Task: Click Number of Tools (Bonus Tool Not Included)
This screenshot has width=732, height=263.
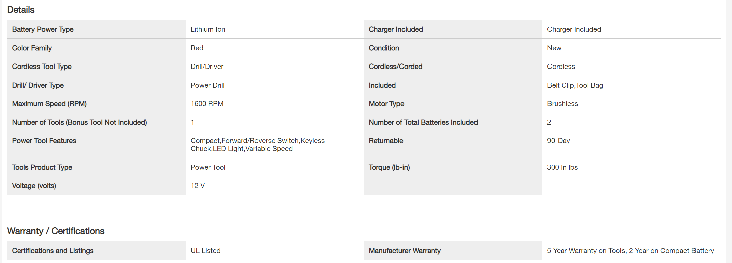Action: tap(79, 122)
